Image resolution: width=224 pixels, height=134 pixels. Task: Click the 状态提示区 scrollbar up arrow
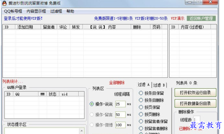[x=81, y=131]
